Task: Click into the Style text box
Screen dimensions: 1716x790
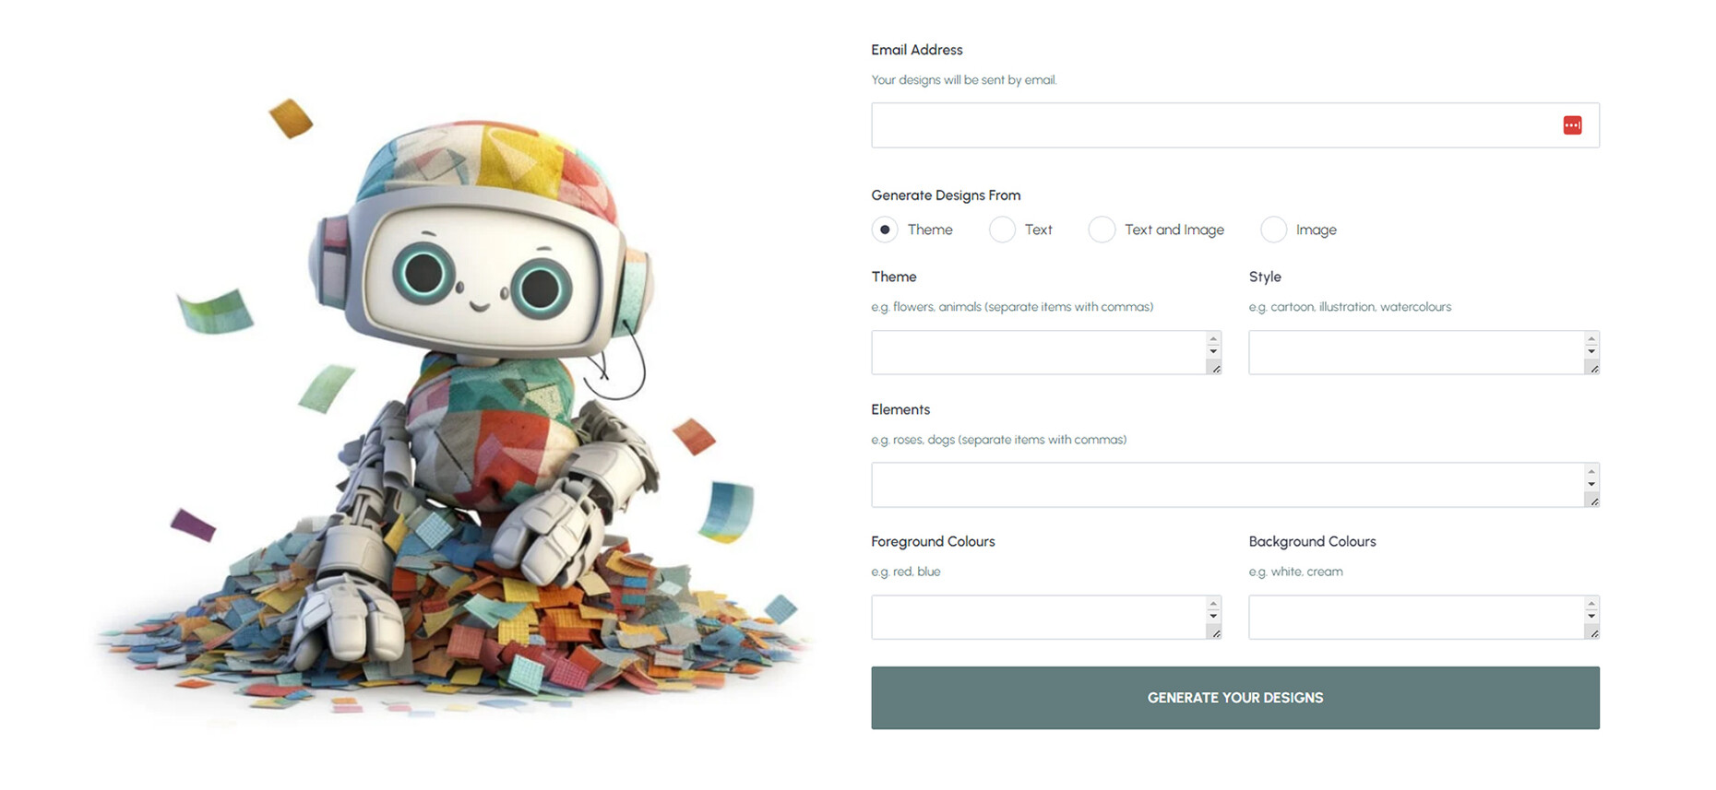Action: pyautogui.click(x=1415, y=352)
